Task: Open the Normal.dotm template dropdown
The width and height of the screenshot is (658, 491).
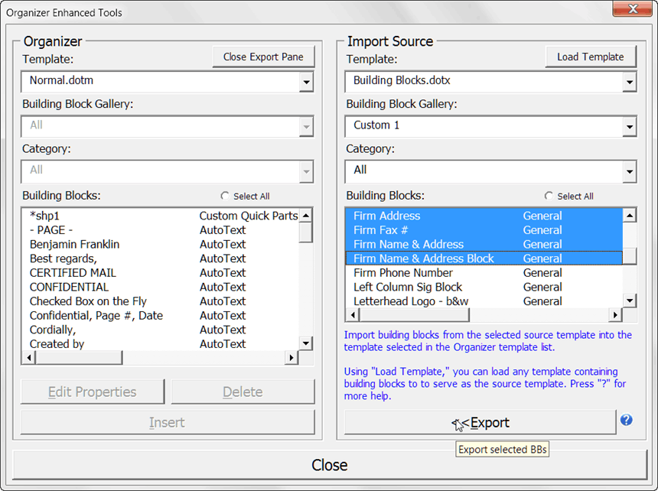Action: pos(306,82)
